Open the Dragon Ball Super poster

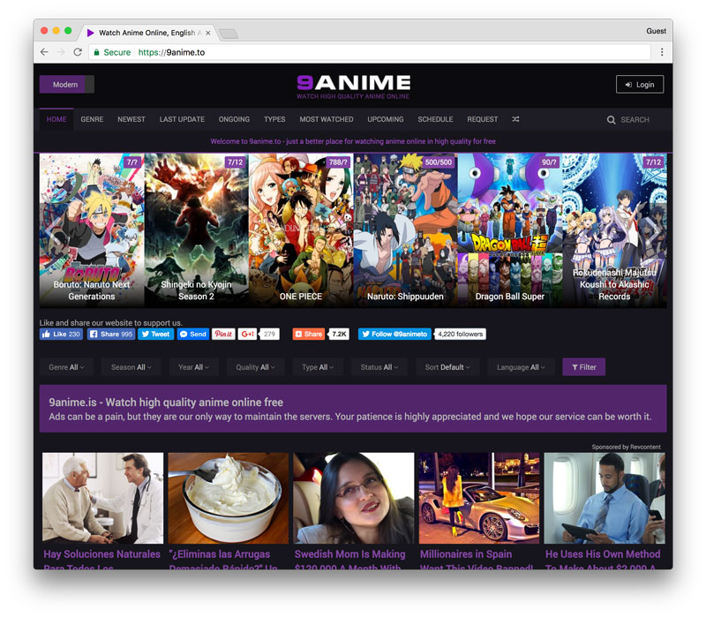[x=510, y=230]
